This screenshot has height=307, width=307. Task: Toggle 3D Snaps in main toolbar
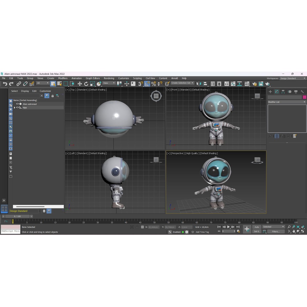click(141, 84)
